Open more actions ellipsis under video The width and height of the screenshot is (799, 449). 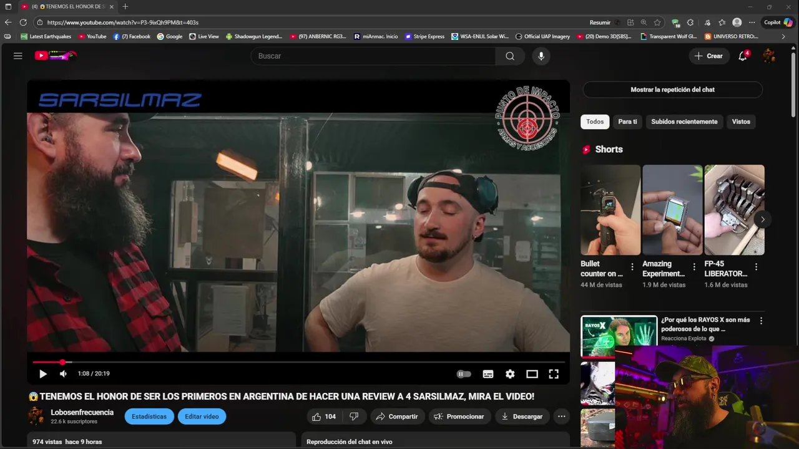pos(562,417)
